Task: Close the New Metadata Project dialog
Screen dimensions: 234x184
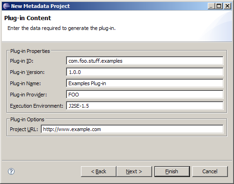Action: coord(227,6)
